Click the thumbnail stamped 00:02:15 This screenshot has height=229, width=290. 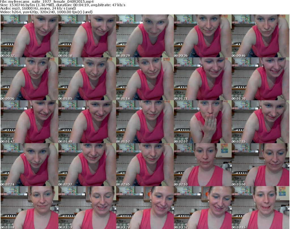[x=261, y=122]
